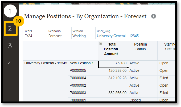Click the Staffing Status column header
Viewport: 181px width, 107px height.
click(x=168, y=47)
